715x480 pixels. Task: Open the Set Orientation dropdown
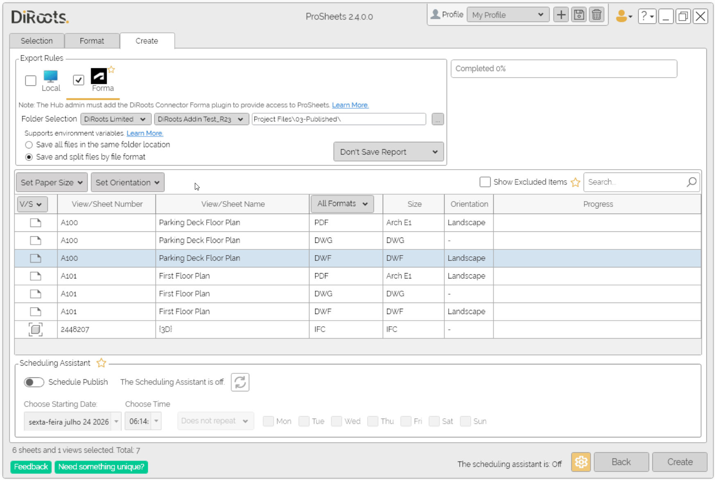128,182
